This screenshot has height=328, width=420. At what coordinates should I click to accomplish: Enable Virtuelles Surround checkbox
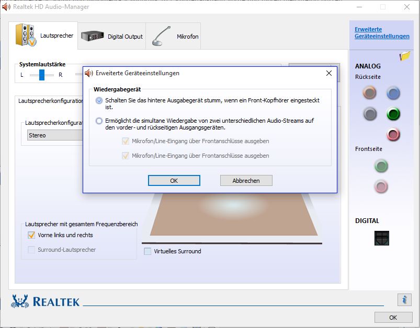(x=147, y=251)
